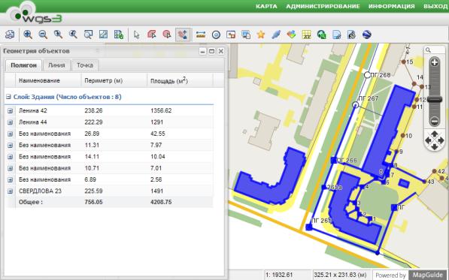This screenshot has width=449, height=280.
Task: Expand the Ленина 44 row
Action: pos(10,122)
